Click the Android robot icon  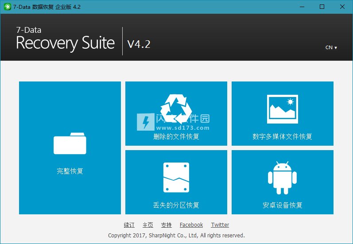(282, 178)
